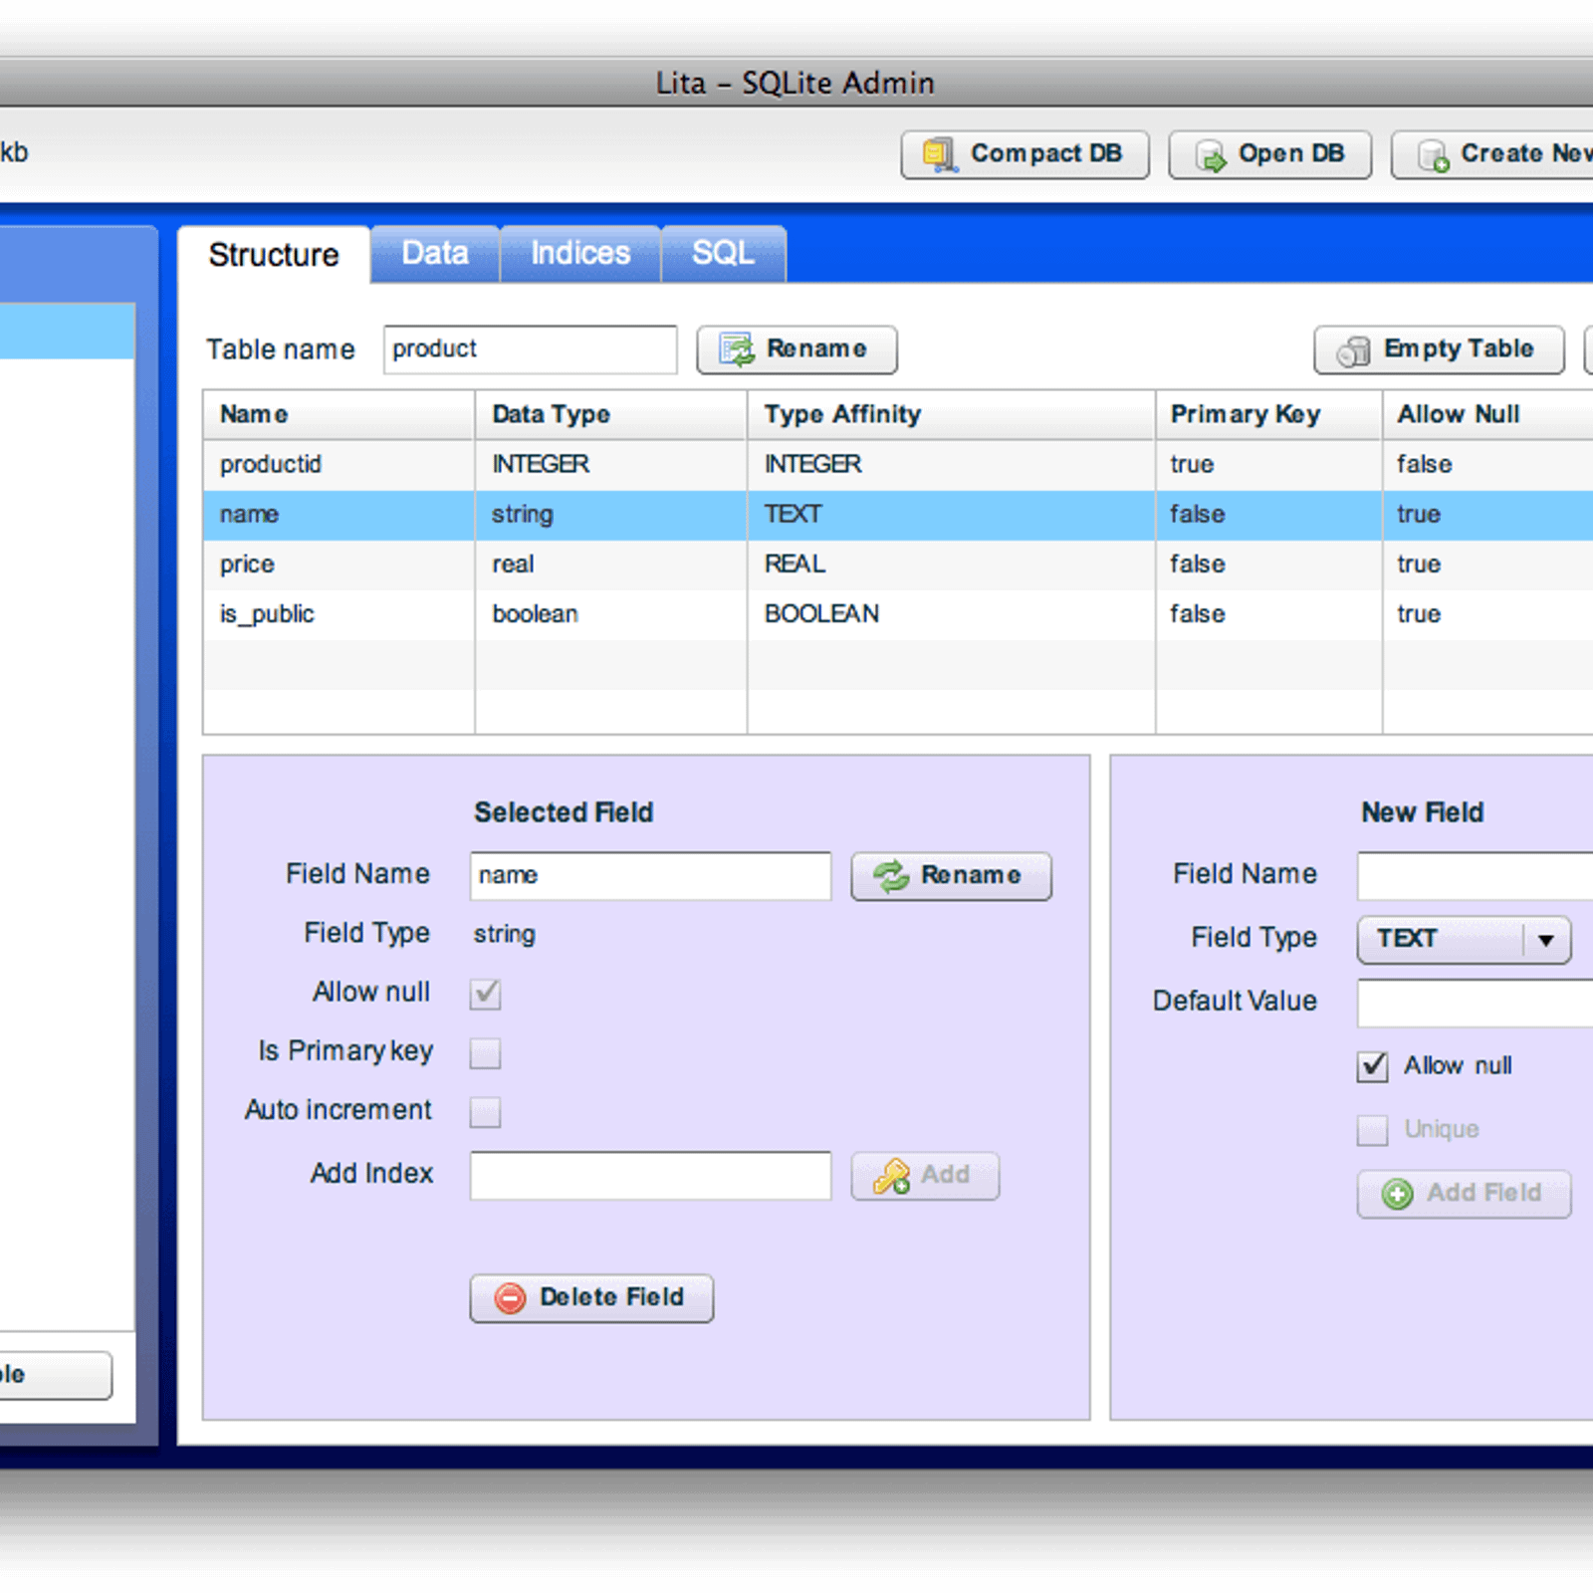Click the red minus Delete Field icon
This screenshot has height=1593, width=1593.
click(510, 1298)
